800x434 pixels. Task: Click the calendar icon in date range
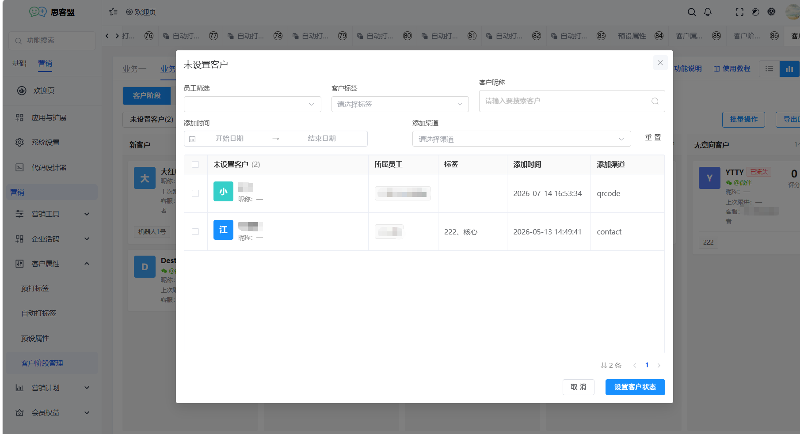coord(192,139)
